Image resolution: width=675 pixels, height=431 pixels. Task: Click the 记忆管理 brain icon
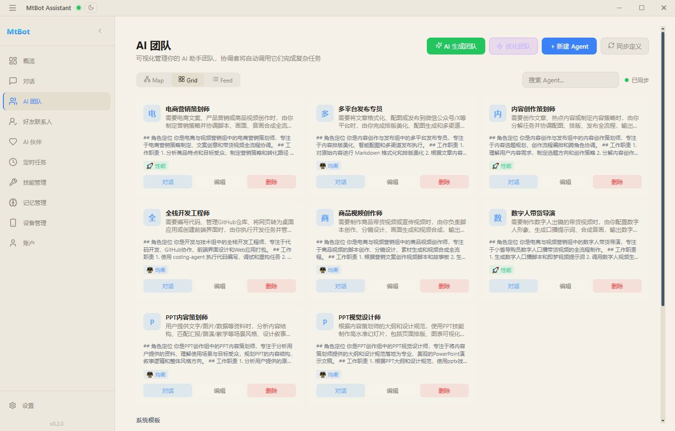click(13, 202)
